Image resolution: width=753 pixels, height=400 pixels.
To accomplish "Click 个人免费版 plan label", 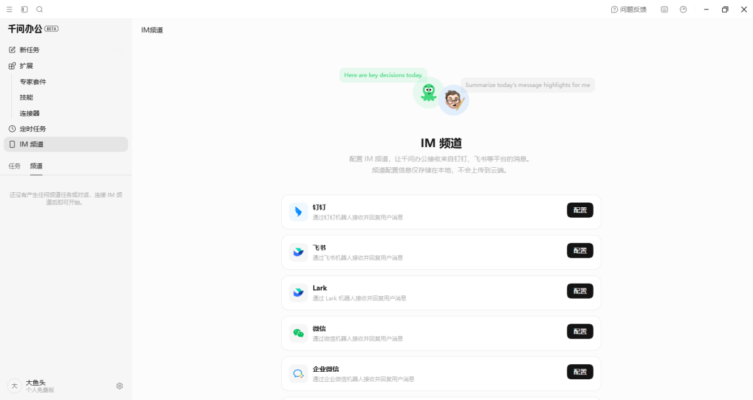I will click(x=40, y=390).
